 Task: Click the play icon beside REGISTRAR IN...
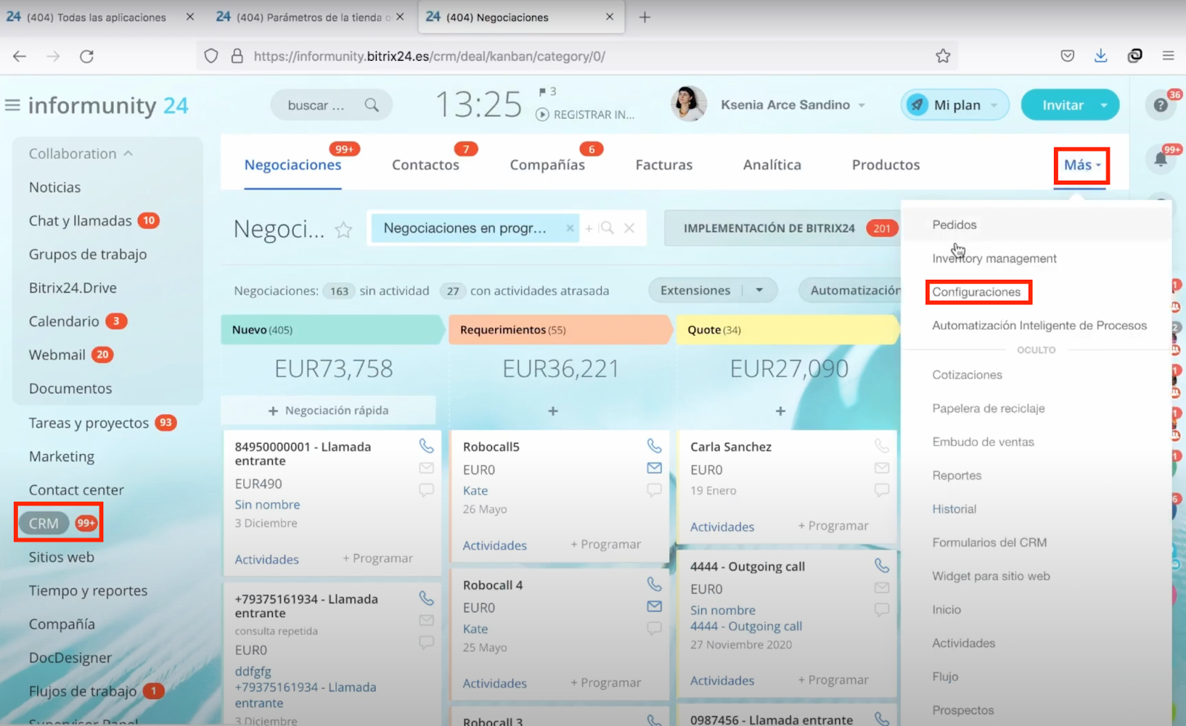[543, 115]
